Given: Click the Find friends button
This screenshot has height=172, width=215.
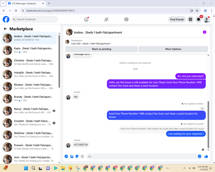Looking at the screenshot, I should [177, 19].
